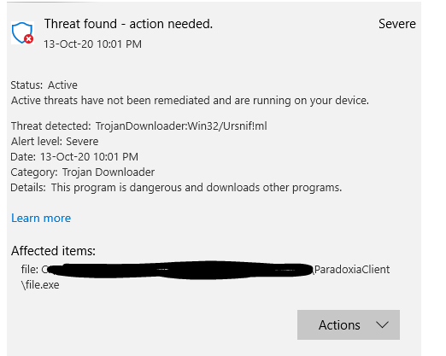Expand the chevron arrow beside Actions
Image resolution: width=446 pixels, height=356 pixels.
pyautogui.click(x=382, y=324)
